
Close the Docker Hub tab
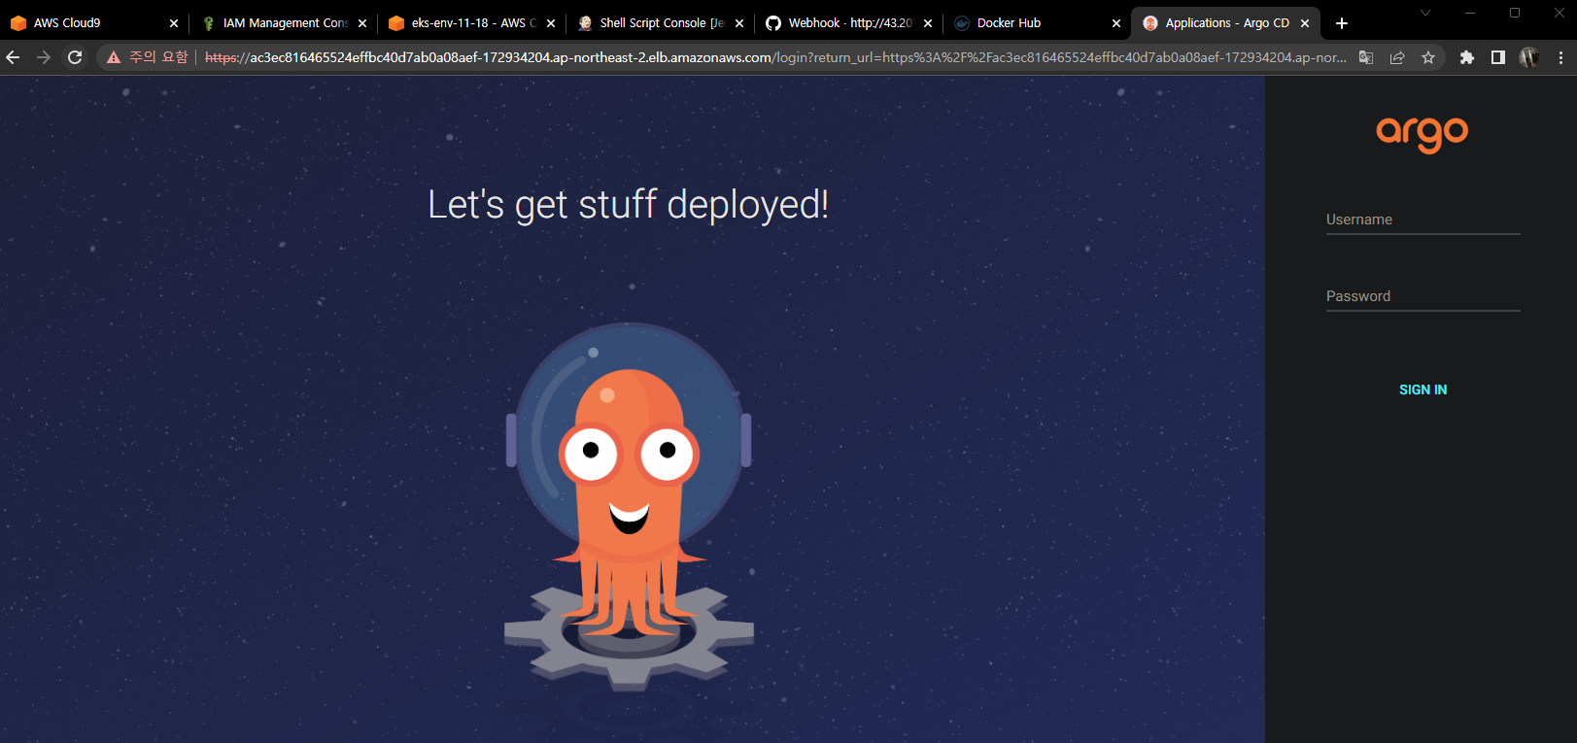pyautogui.click(x=1116, y=23)
